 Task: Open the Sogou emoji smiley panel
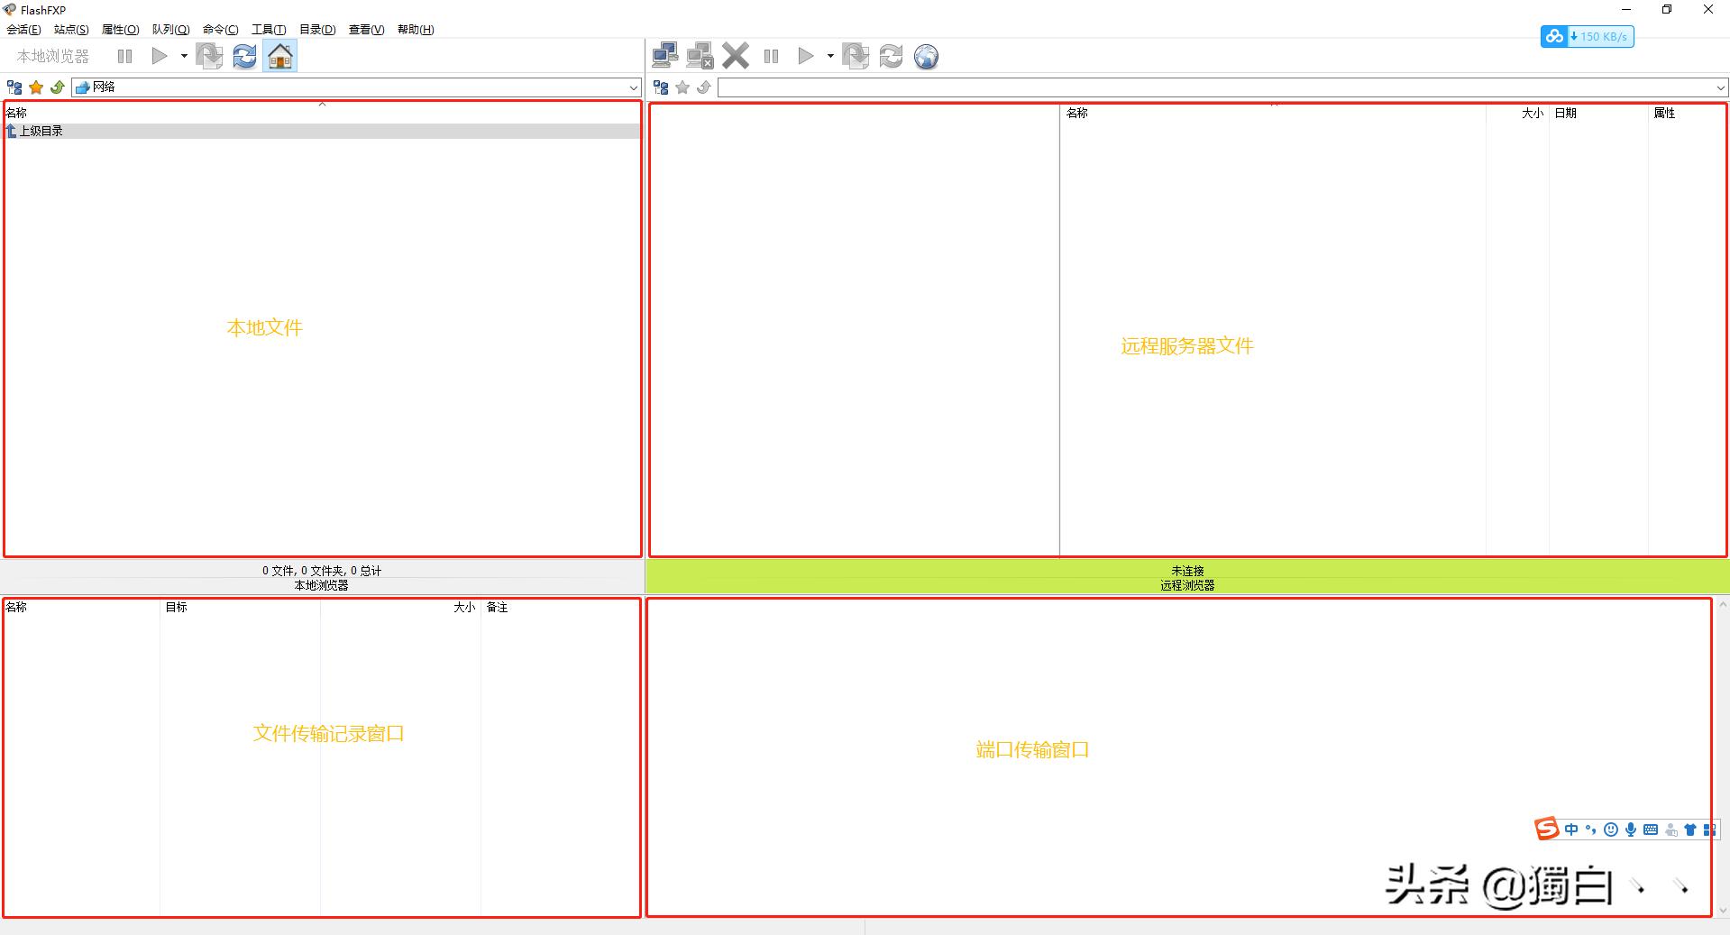1611,830
